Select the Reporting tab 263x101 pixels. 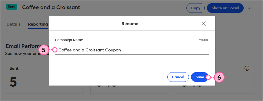click(x=38, y=24)
